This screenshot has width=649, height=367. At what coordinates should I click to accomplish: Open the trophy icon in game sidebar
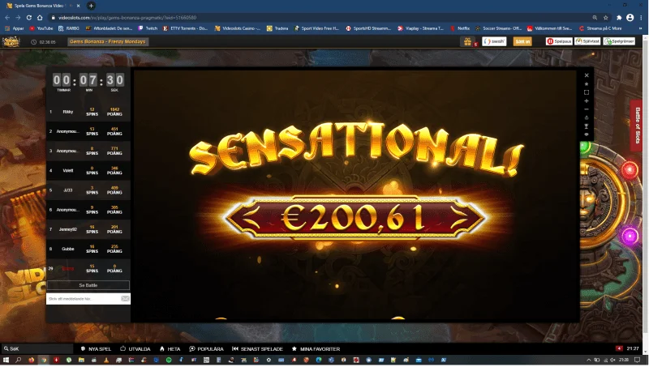(587, 126)
